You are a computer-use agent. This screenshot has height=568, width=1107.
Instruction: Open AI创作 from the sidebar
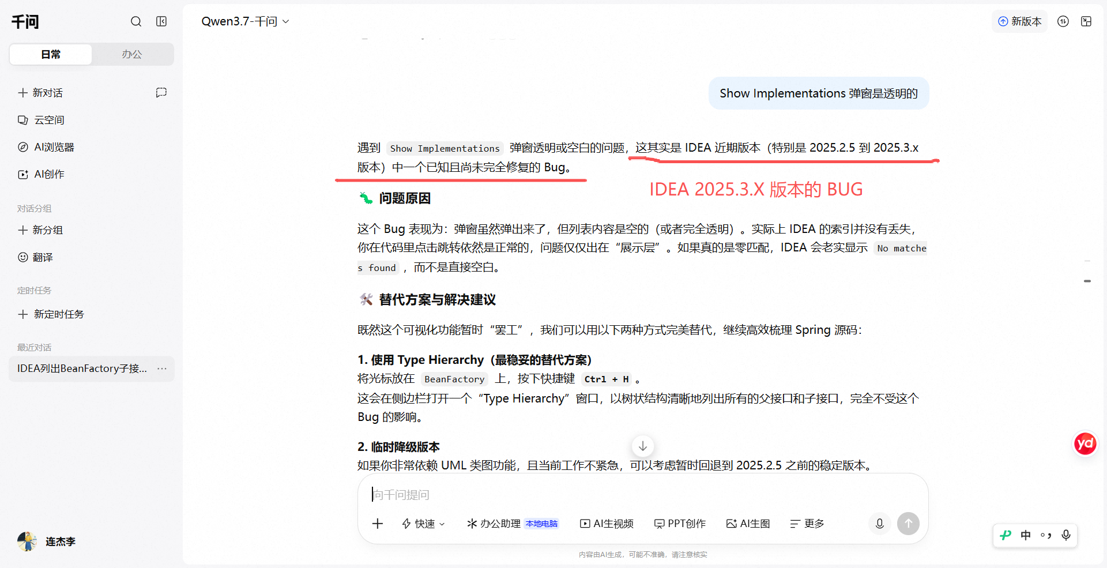(41, 174)
